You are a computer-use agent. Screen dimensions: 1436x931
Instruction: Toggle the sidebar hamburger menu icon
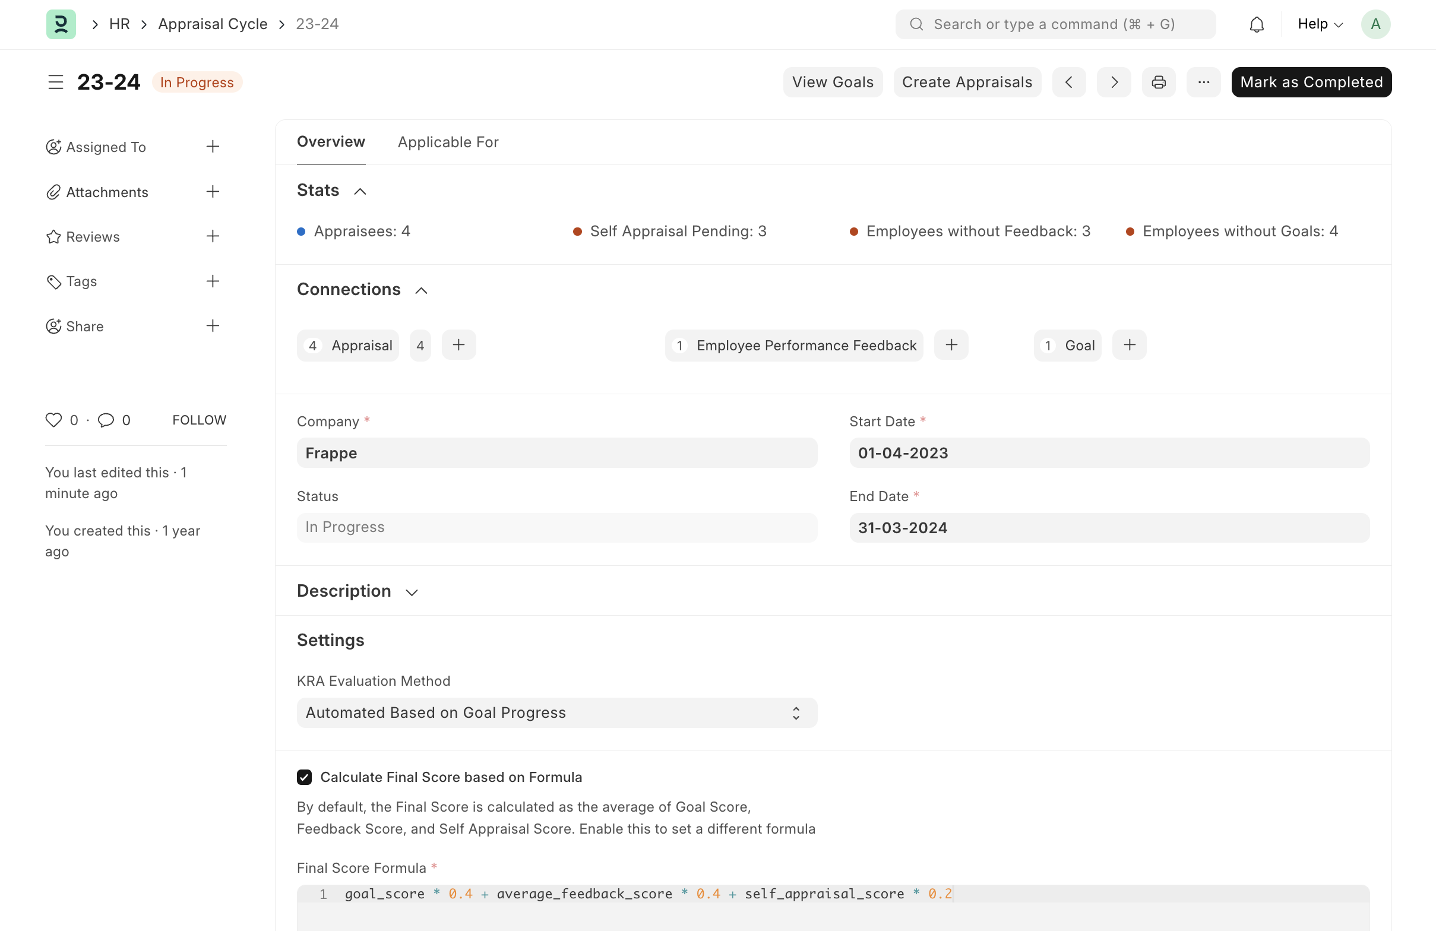[55, 82]
